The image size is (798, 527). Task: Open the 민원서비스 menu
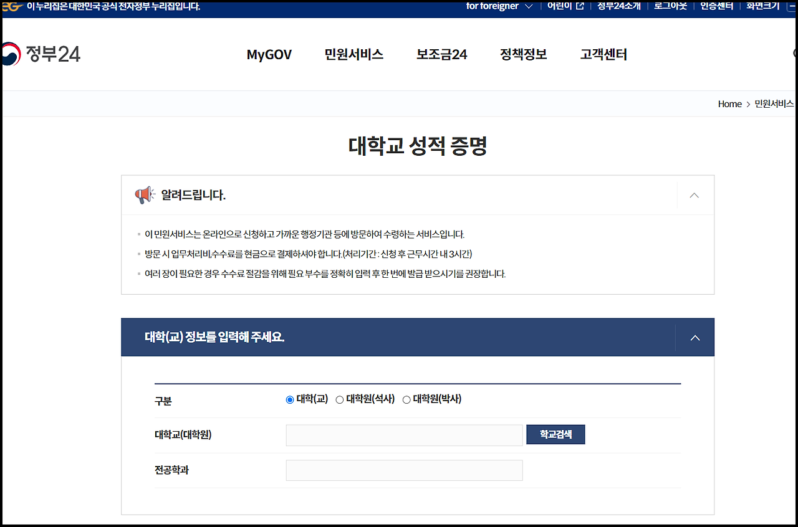coord(354,55)
